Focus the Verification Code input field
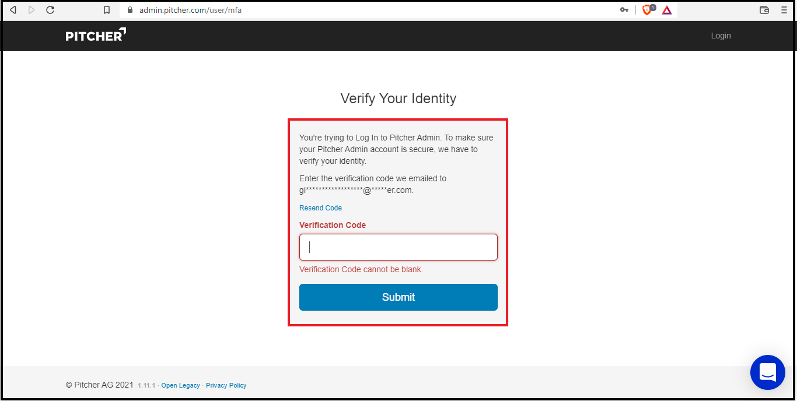The height and width of the screenshot is (401, 797). (x=398, y=247)
